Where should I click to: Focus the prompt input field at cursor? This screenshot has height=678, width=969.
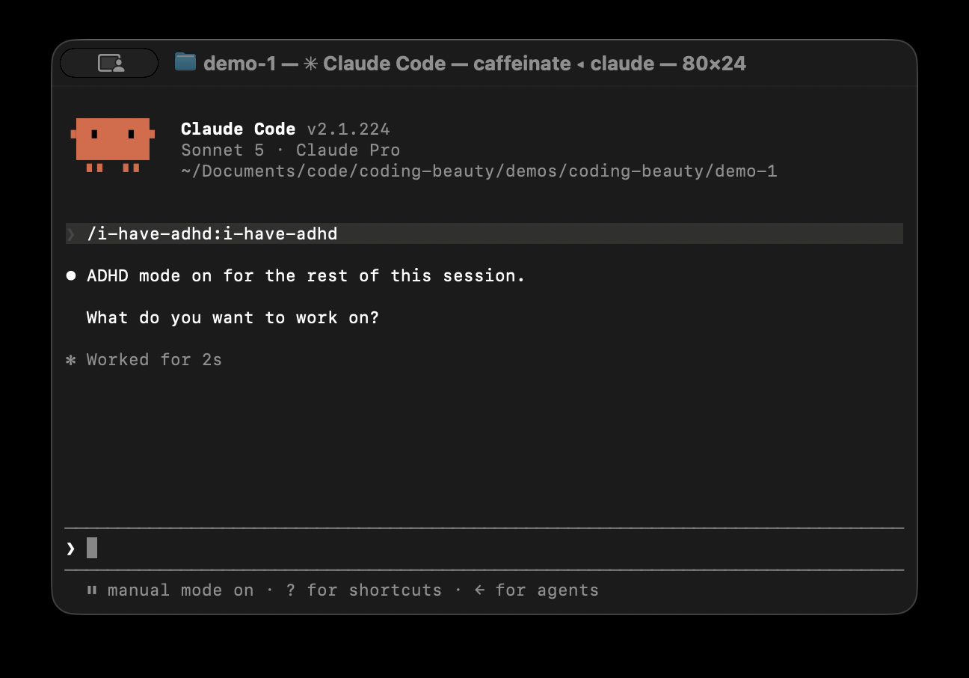coord(485,549)
